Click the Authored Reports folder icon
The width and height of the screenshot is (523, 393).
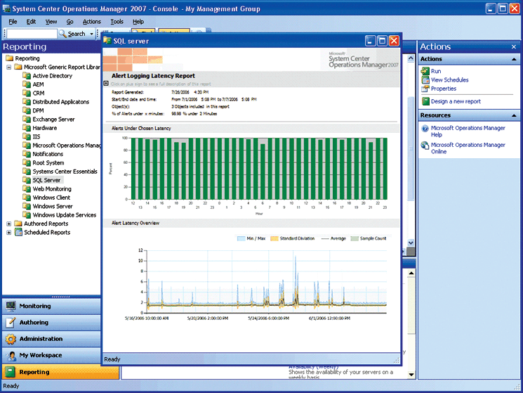coord(18,224)
